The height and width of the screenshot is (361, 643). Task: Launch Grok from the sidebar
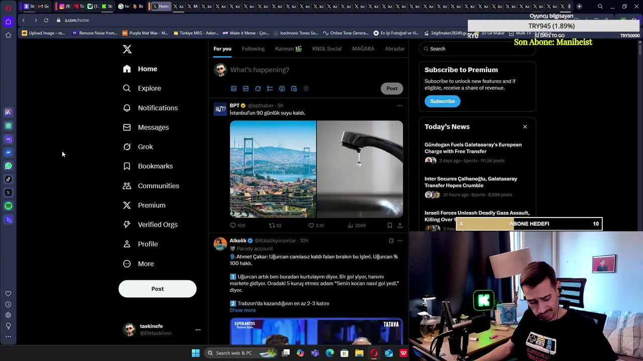[x=138, y=147]
